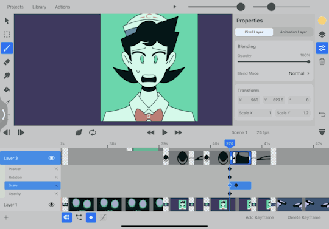Add a new layer with plus
Viewport: 329px width, 229px height.
click(6, 217)
